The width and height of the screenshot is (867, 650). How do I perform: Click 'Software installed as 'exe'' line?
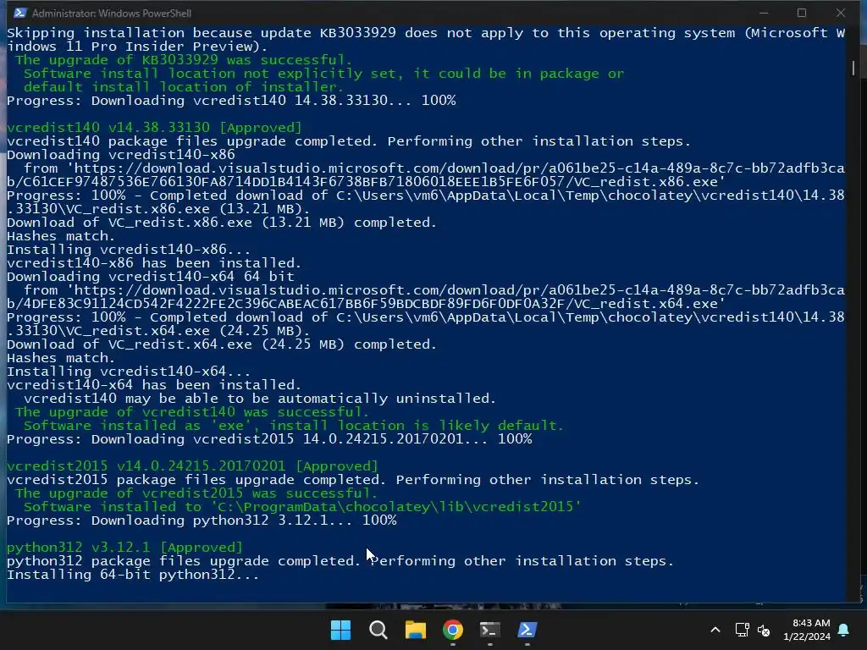pyautogui.click(x=294, y=426)
